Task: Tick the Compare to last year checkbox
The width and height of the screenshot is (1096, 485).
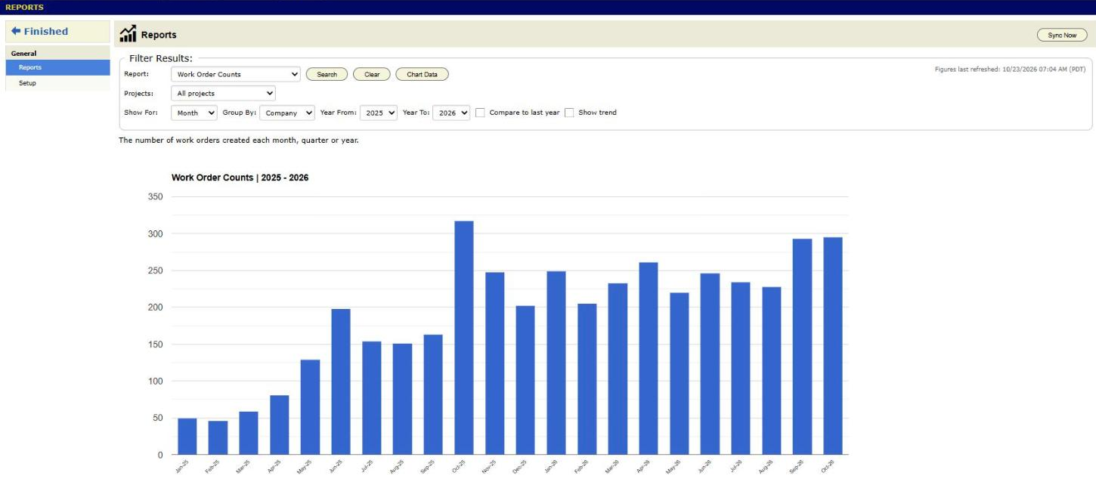Action: [x=480, y=113]
